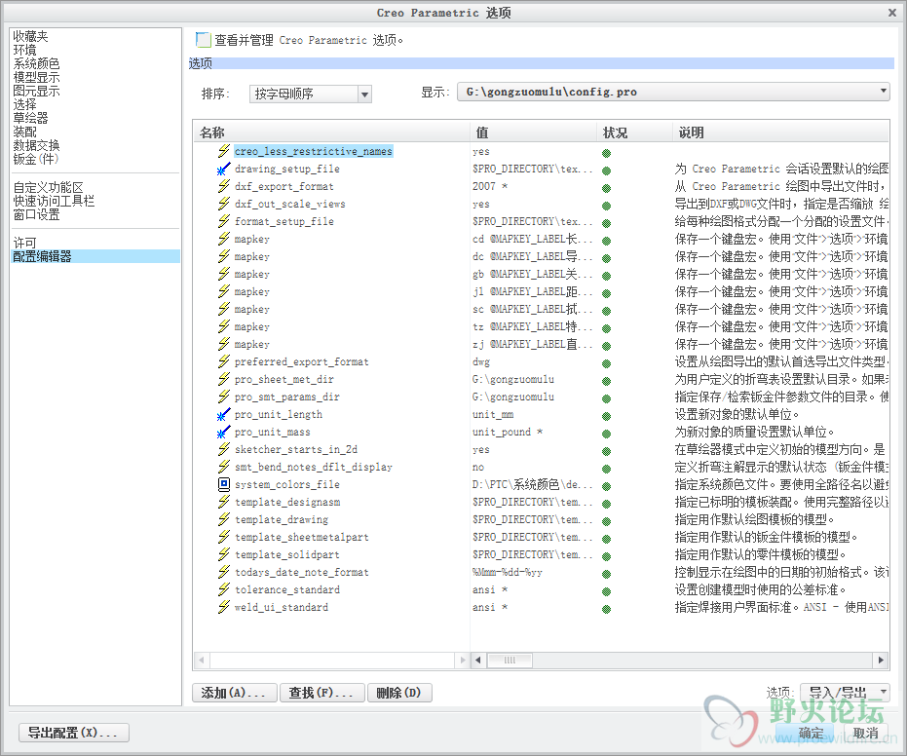The width and height of the screenshot is (907, 756).
Task: Open 许可 page
Action: [25, 243]
